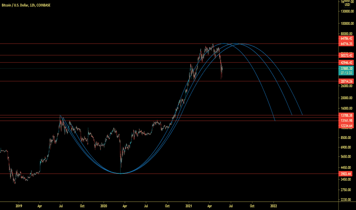Viewport: 356px width, 210px height.
Task: Click the 3450.00 price axis tick
Action: (x=346, y=179)
